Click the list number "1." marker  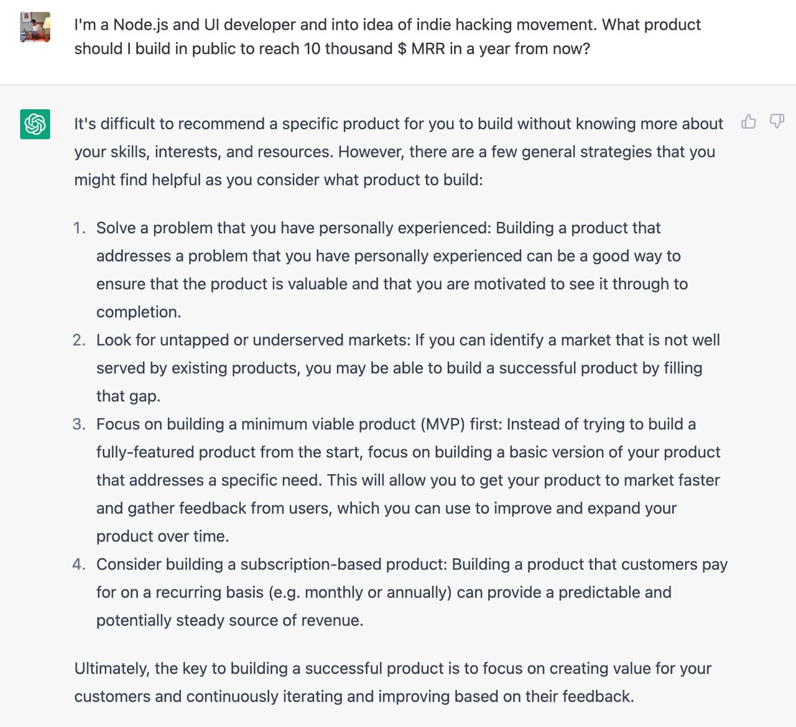[x=79, y=228]
